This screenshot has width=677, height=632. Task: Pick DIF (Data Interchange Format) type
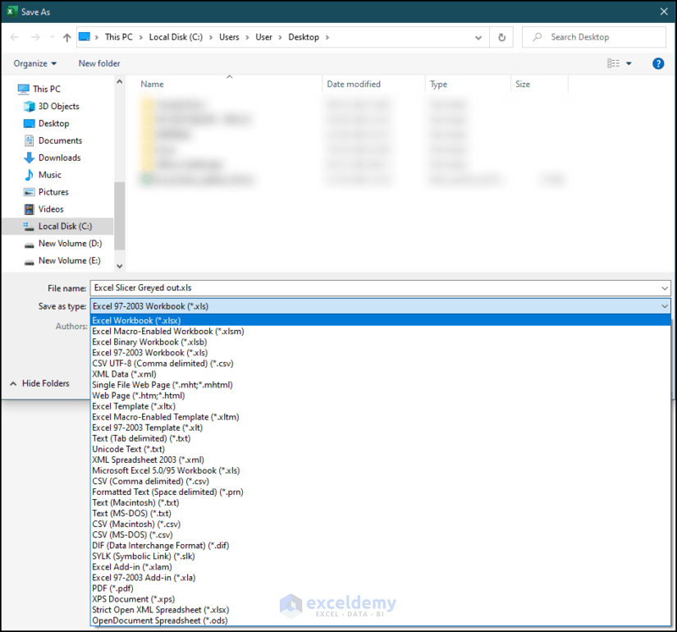tap(381, 546)
